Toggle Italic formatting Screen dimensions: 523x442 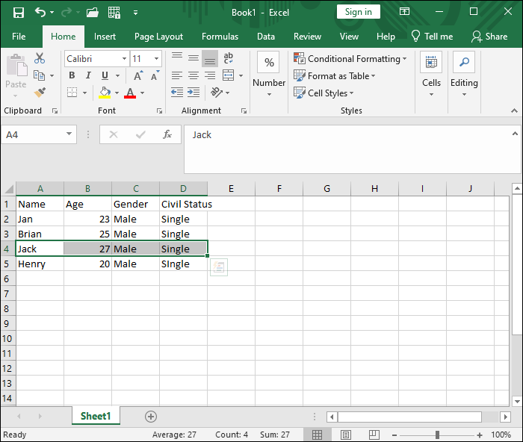point(88,75)
